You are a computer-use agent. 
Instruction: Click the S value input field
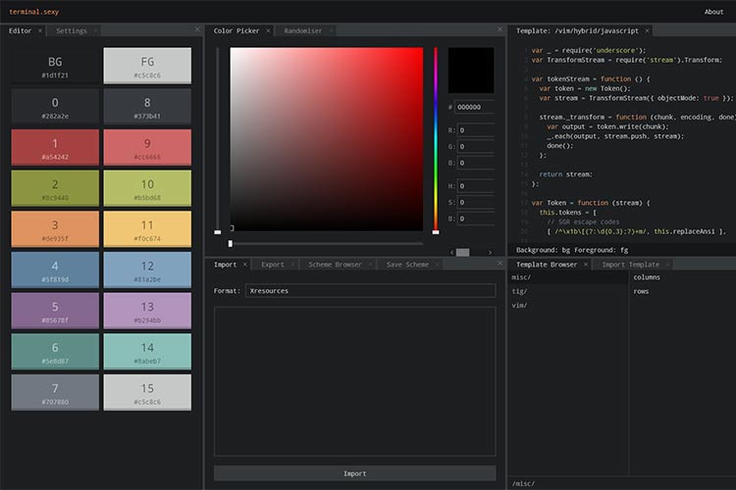[476, 202]
